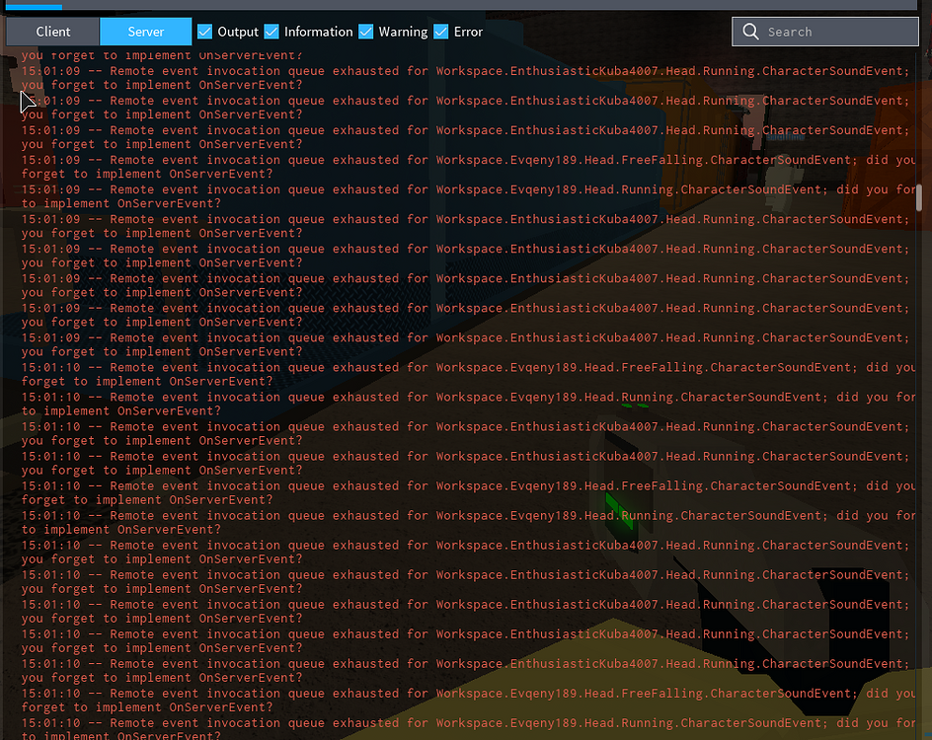
Task: Toggle the Information filter checkbox
Action: tap(272, 32)
